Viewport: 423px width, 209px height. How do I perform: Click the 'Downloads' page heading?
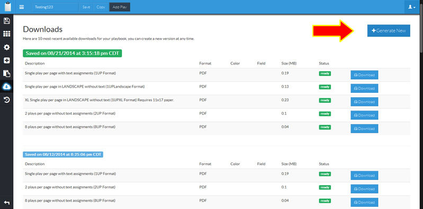[43, 29]
